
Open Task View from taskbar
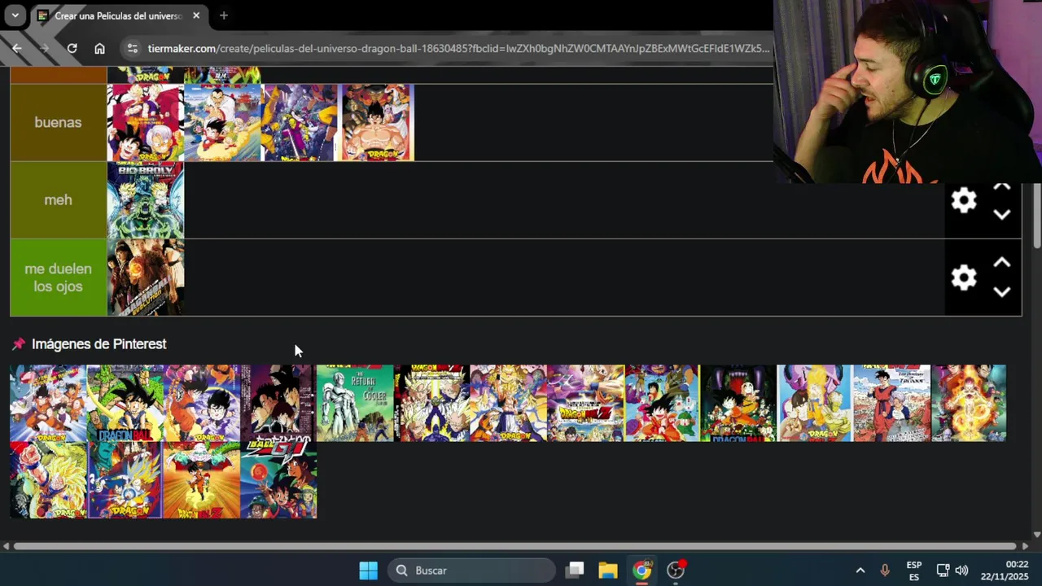pos(575,570)
